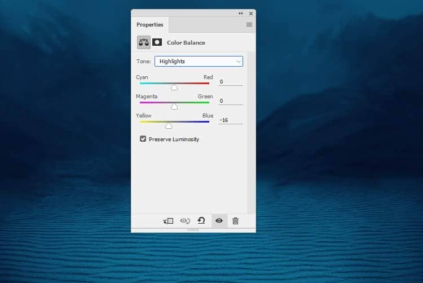Screen dimensions: 423x283
Task: Clip adjustment to layer below
Action: tap(168, 221)
